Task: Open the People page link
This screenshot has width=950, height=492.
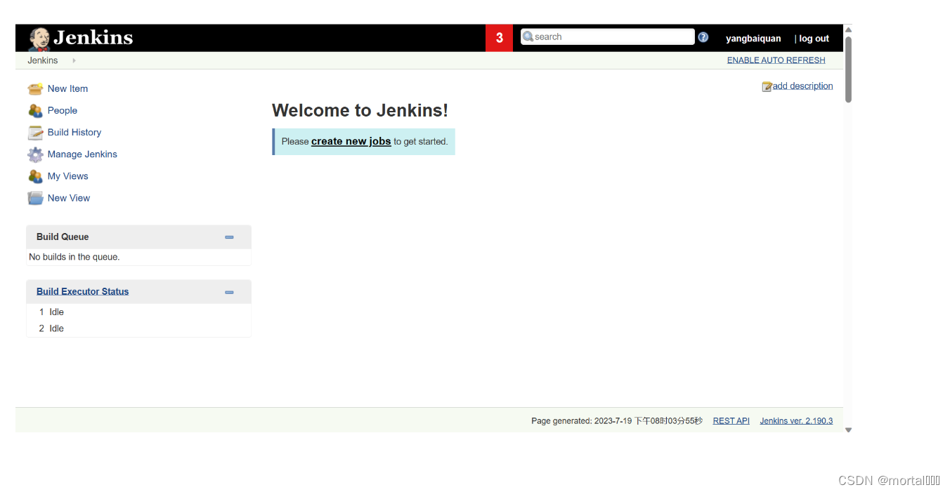Action: click(62, 110)
